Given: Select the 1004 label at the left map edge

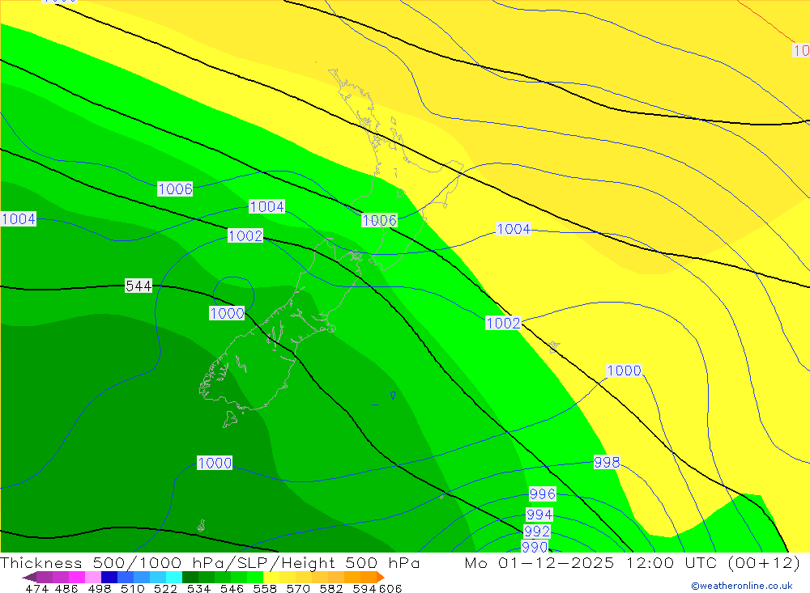Looking at the screenshot, I should (x=18, y=218).
